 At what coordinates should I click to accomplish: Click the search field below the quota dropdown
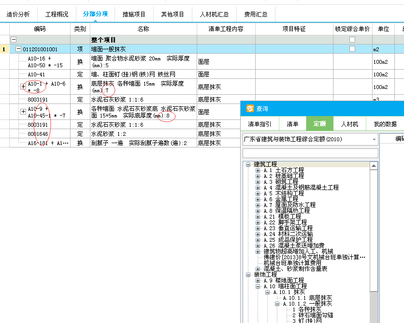[310, 153]
